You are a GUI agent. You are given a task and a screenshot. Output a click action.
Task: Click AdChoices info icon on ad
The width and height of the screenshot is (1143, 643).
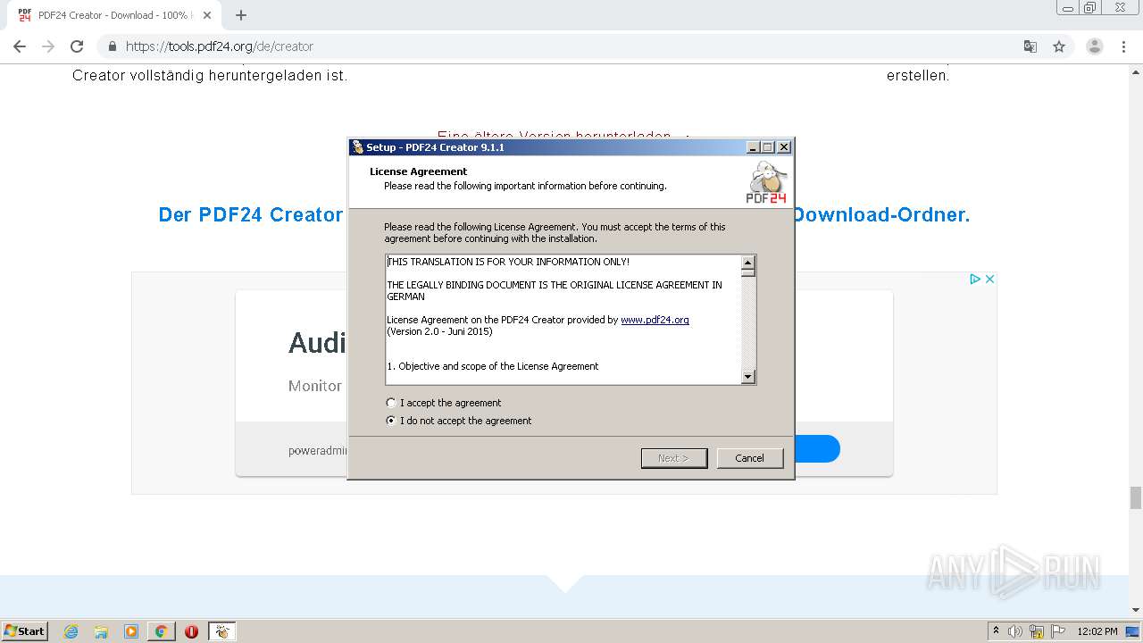[x=976, y=280]
